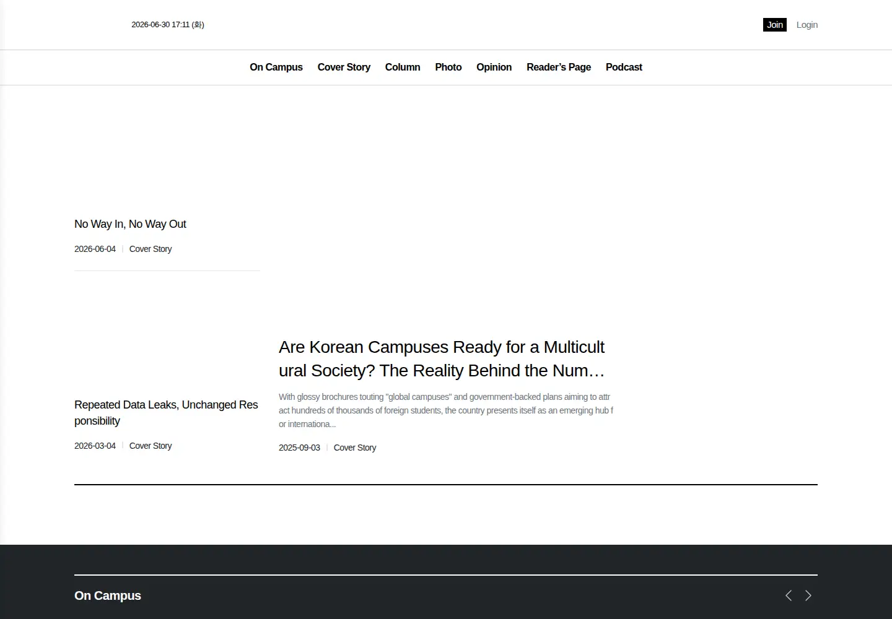Show next On Campus stories with right arrow
The image size is (892, 619).
pyautogui.click(x=808, y=595)
